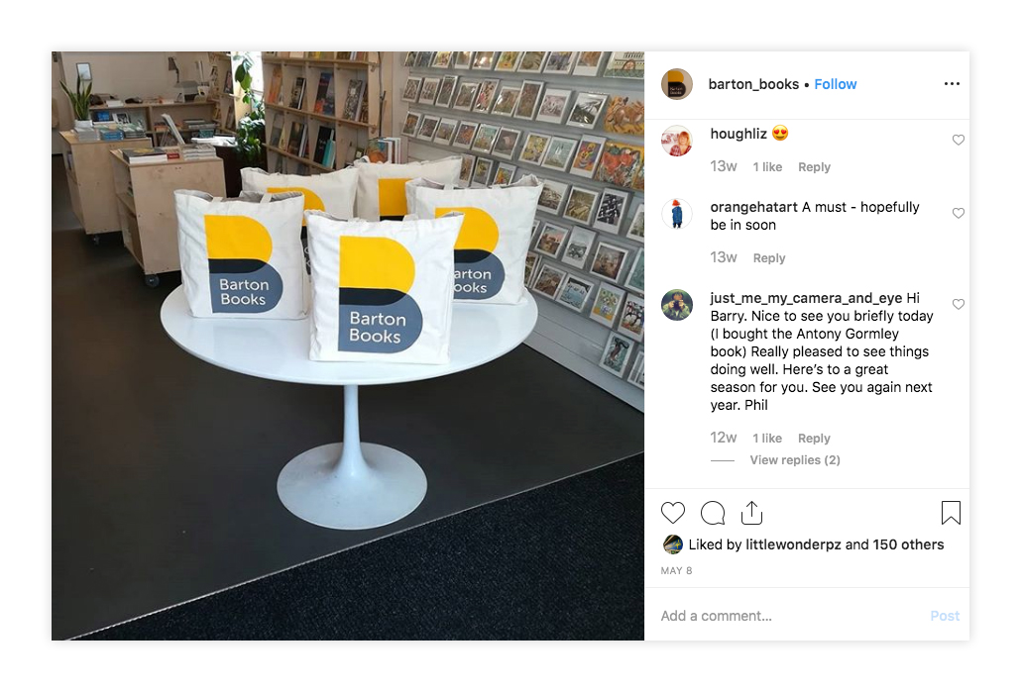Share the post via share icon
Image resolution: width=1021 pixels, height=692 pixels.
click(751, 513)
